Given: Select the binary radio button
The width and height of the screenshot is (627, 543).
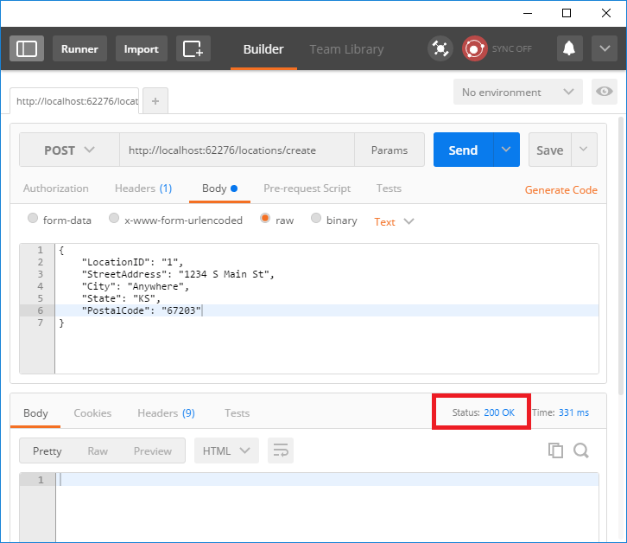Looking at the screenshot, I should 316,218.
